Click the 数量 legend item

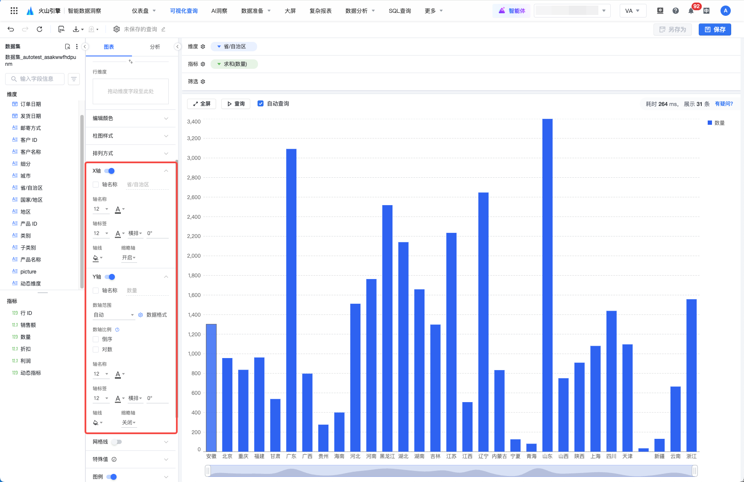click(716, 123)
